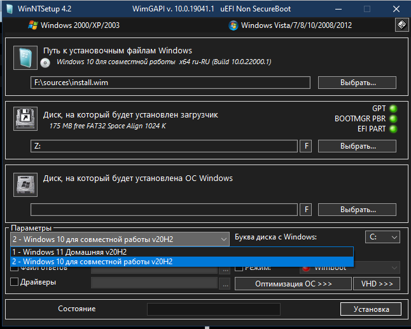
Task: Click the drivers path browse '...' button
Action: 225,284
